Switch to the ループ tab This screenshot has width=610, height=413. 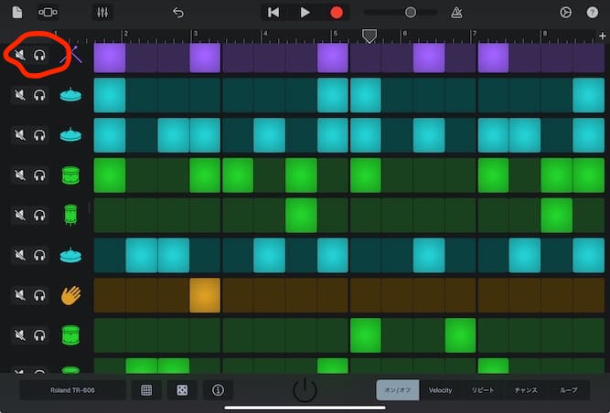click(x=568, y=390)
